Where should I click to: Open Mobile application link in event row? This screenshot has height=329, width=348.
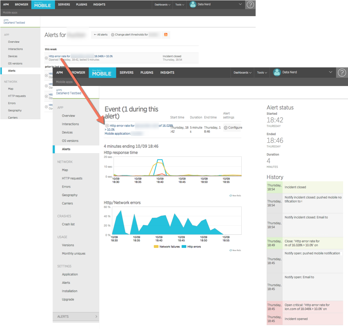pos(118,134)
